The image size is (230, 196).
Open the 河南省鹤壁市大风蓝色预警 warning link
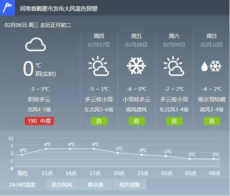[59, 9]
